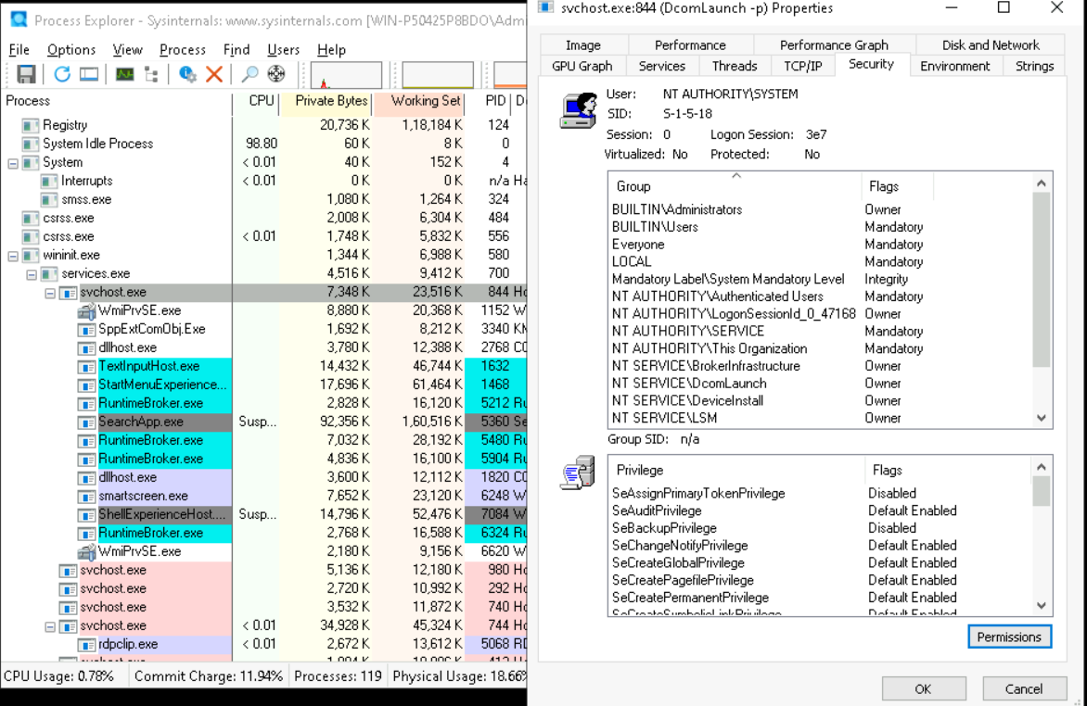Click the Refresh Now toolbar icon
This screenshot has width=1087, height=706.
click(x=62, y=74)
